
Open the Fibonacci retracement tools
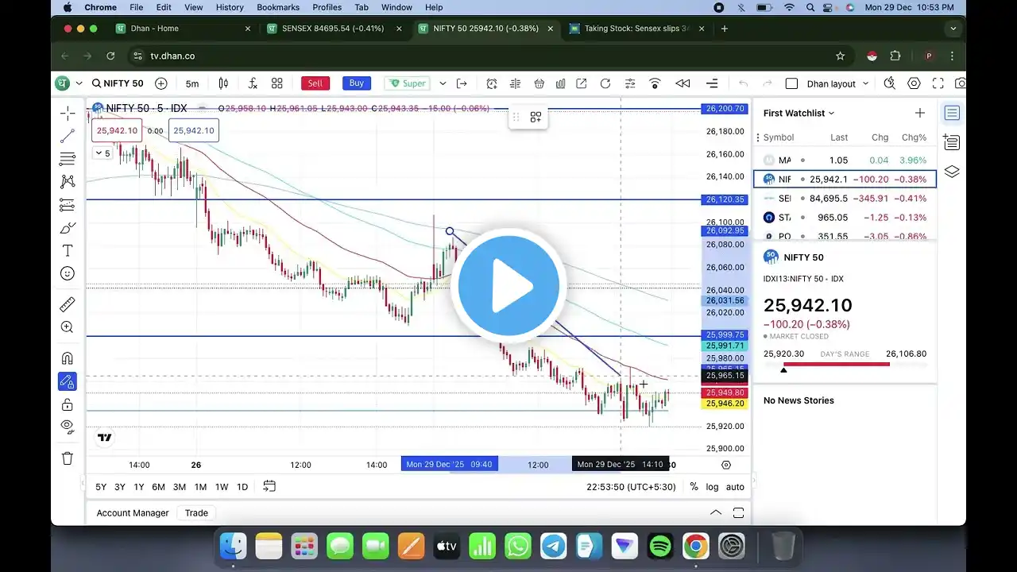tap(68, 159)
